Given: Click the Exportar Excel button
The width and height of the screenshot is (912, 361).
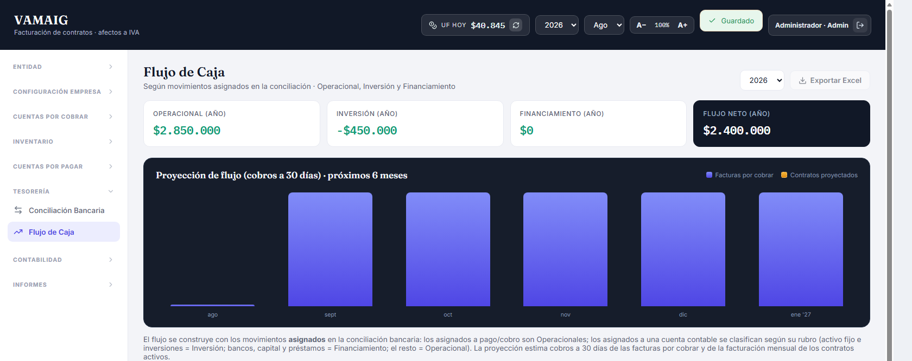Looking at the screenshot, I should tap(830, 80).
